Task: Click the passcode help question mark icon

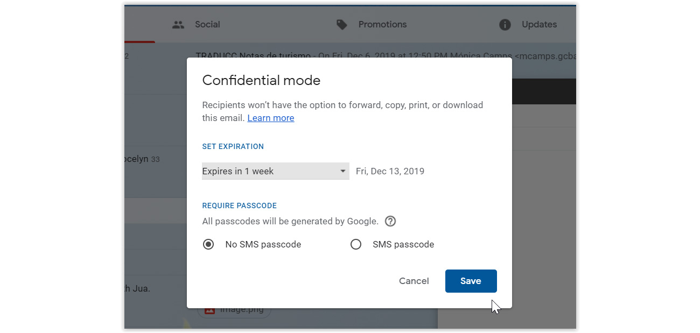Action: click(x=390, y=221)
